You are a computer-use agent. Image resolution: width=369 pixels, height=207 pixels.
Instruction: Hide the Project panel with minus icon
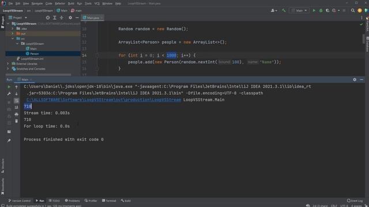[x=77, y=18]
